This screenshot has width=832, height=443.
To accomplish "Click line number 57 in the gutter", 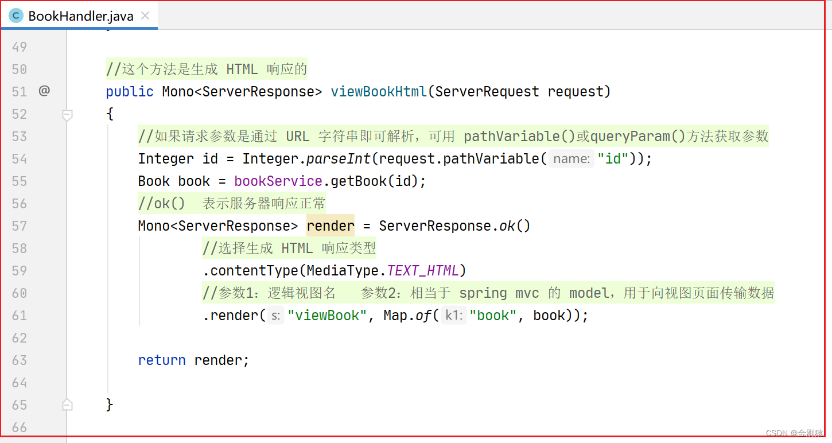I will [x=20, y=226].
